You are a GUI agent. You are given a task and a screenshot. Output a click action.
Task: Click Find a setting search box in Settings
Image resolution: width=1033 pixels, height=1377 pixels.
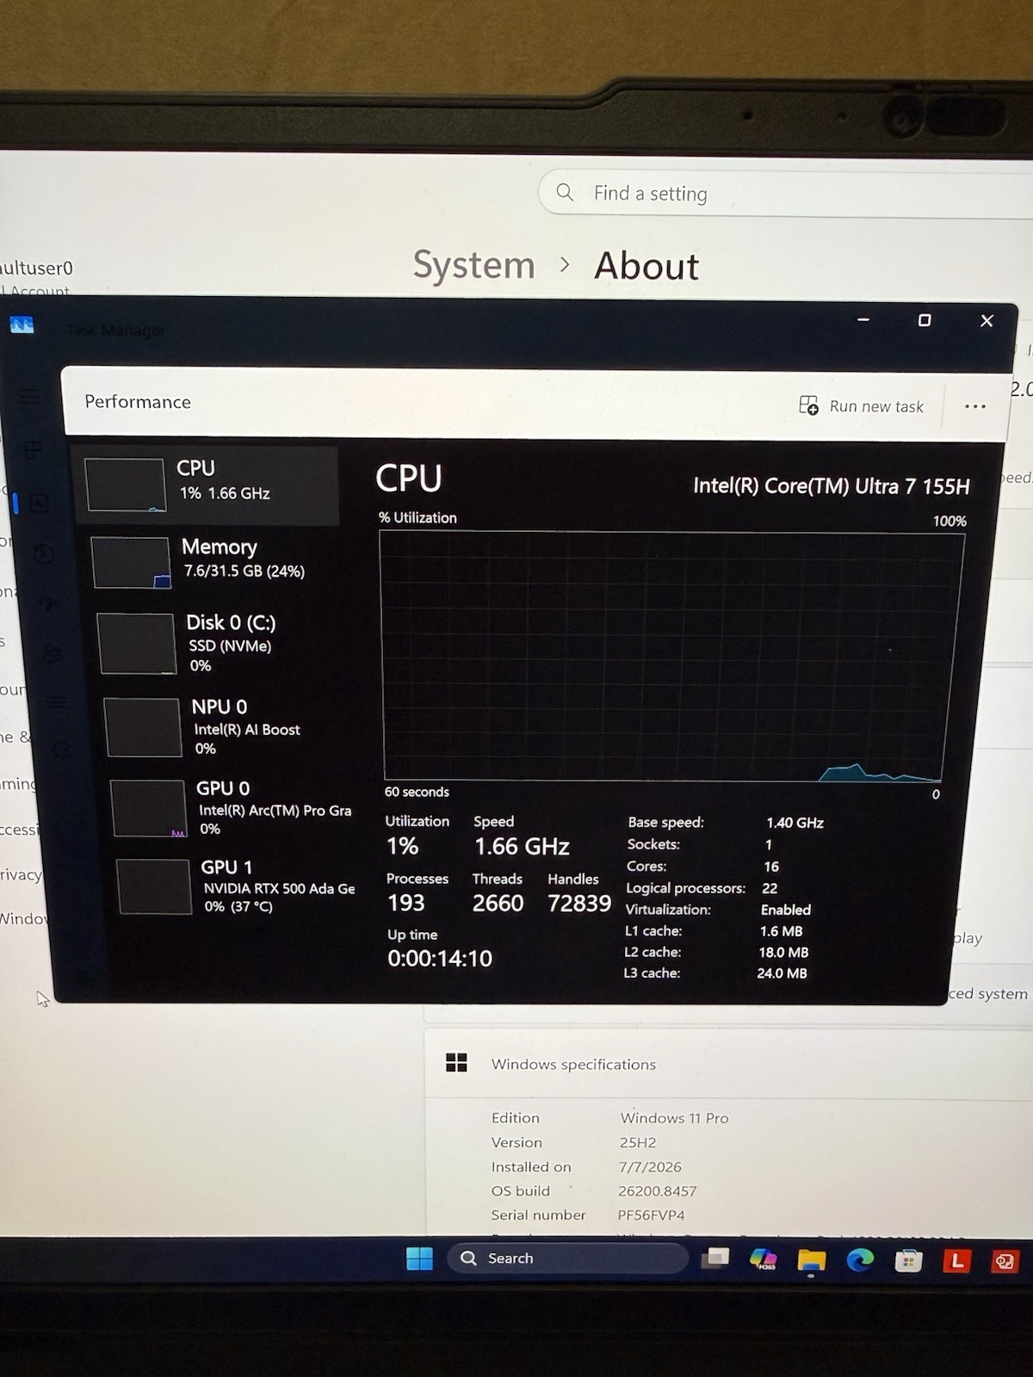pos(785,193)
